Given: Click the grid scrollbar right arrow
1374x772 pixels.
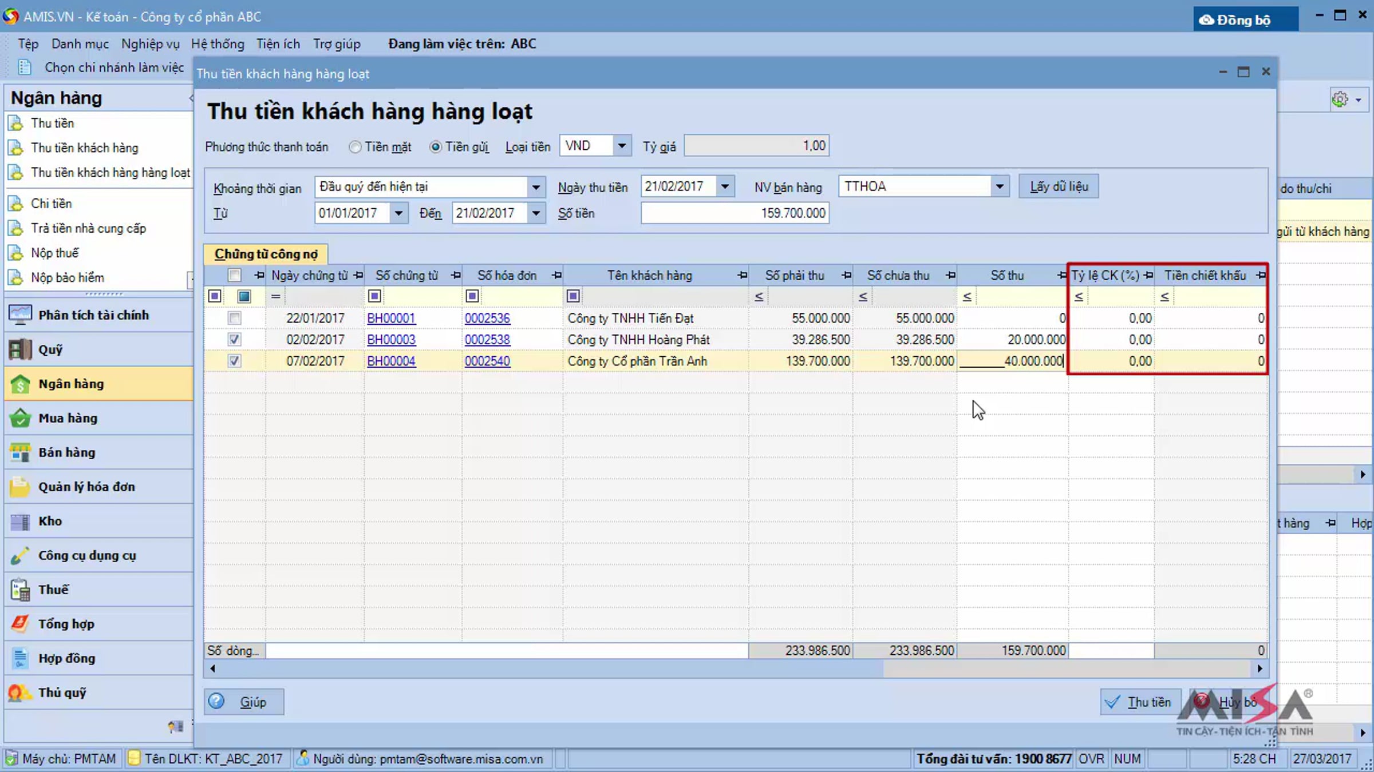Looking at the screenshot, I should click(x=1260, y=668).
